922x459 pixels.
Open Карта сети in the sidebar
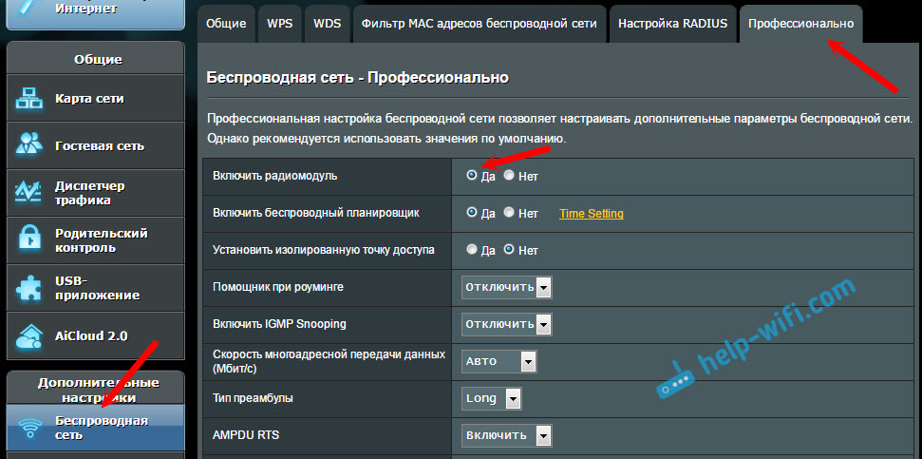95,98
